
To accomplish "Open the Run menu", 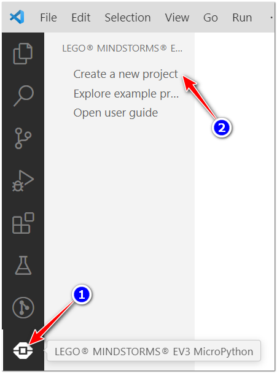I will pyautogui.click(x=242, y=18).
